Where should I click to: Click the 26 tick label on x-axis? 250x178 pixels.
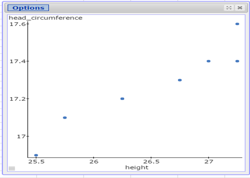(x=94, y=162)
